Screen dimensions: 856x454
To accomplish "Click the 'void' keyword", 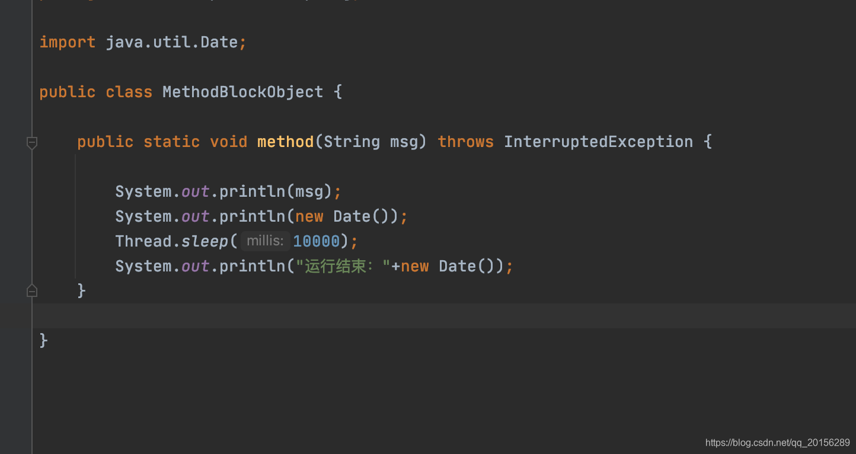I will point(229,142).
